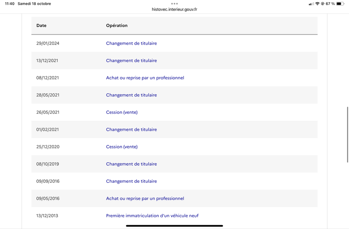Open Achat ou reprise entry from 08/12/2021
The image size is (349, 229).
pyautogui.click(x=145, y=78)
